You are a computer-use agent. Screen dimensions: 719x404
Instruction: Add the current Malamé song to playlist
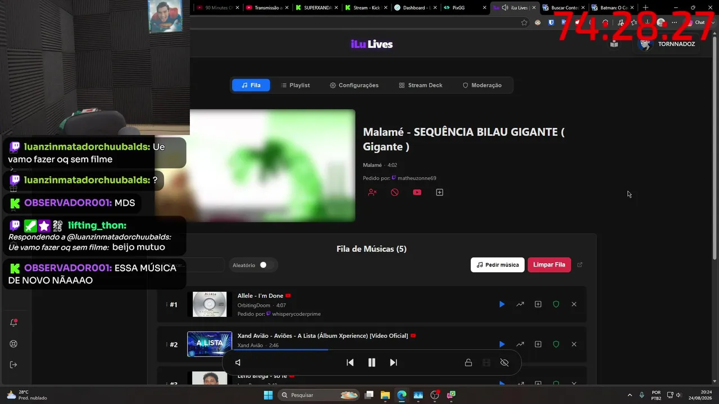pyautogui.click(x=439, y=192)
